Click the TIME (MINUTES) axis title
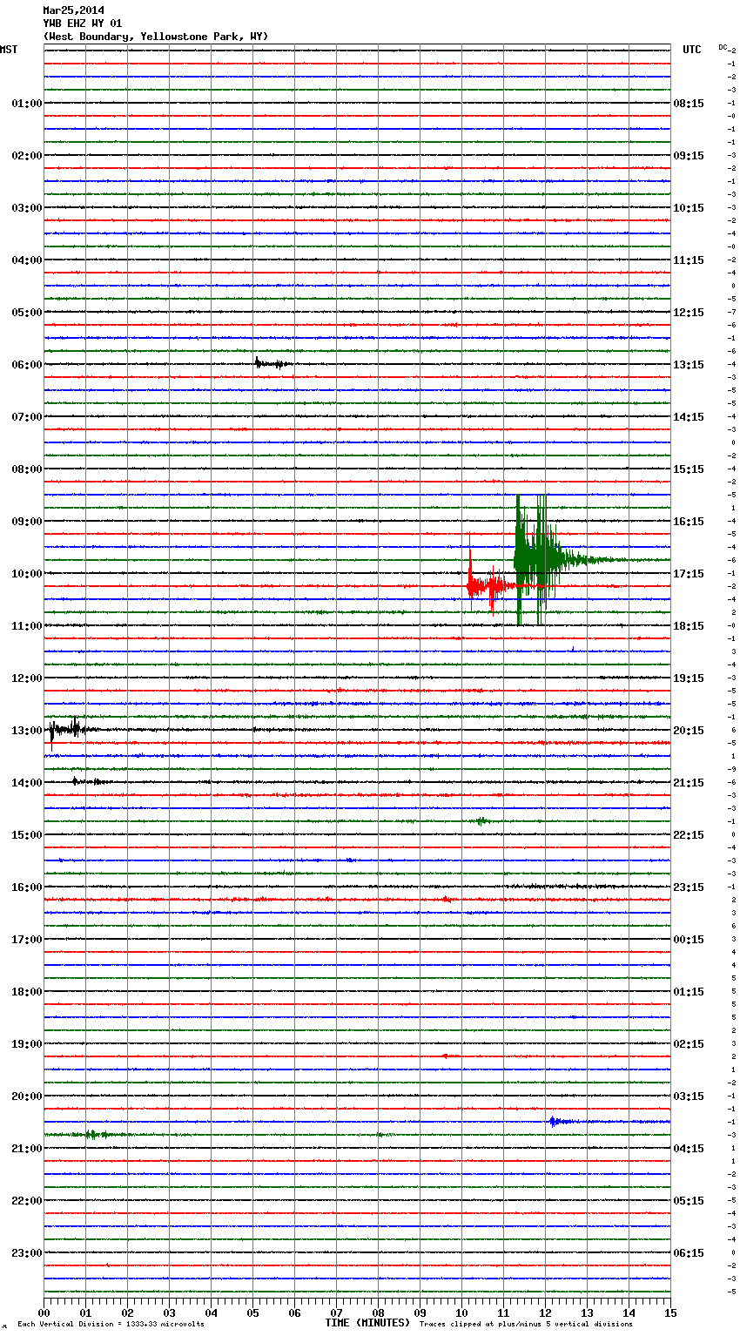The image size is (740, 1336). 367,1323
